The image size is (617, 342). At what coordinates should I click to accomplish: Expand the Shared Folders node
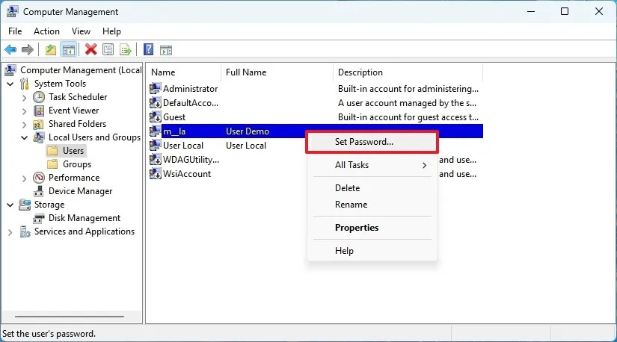pyautogui.click(x=25, y=125)
